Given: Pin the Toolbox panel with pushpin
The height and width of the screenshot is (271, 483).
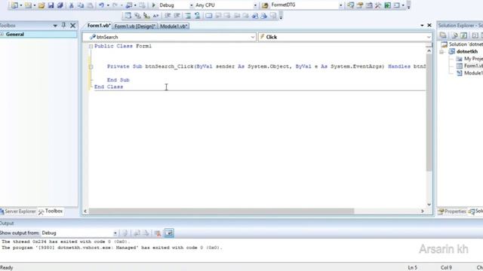Looking at the screenshot, I should pyautogui.click(x=63, y=25).
